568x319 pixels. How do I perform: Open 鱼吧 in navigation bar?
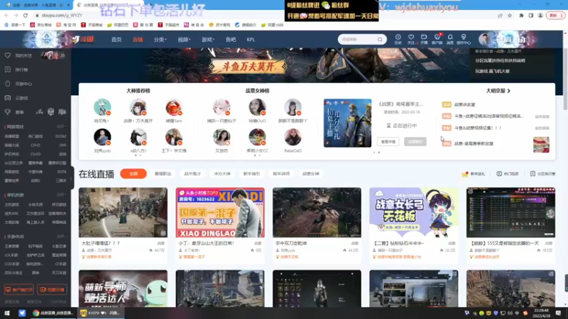click(x=231, y=40)
